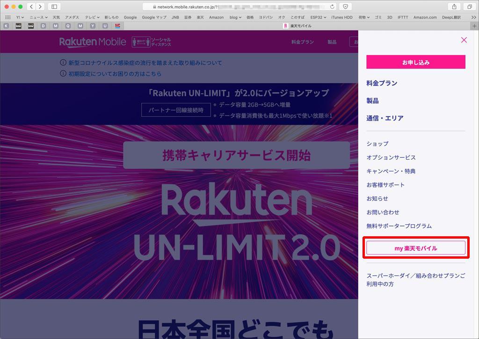The height and width of the screenshot is (339, 479).
Task: Open the Google マップ bookmark
Action: tap(154, 17)
